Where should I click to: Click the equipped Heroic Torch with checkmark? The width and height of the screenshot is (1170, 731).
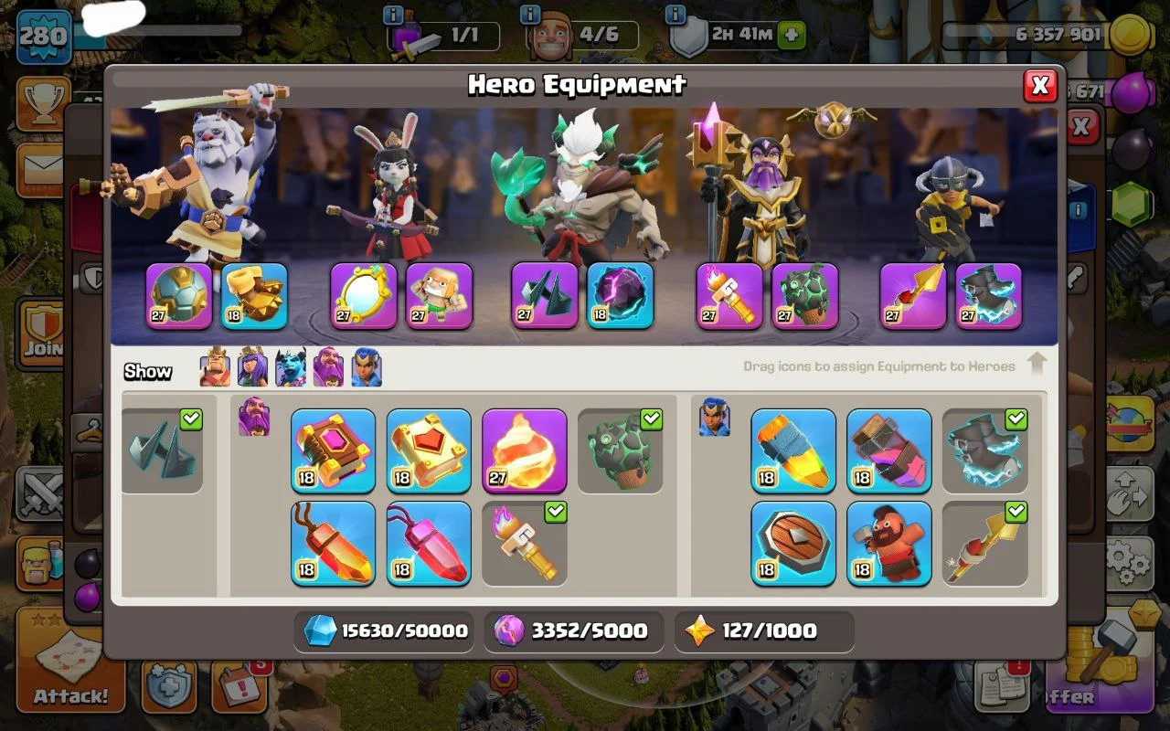click(x=525, y=544)
